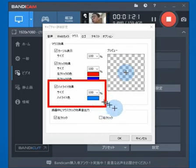This screenshot has height=168, width=196.
Task: Click the 設定 button partly hidden behind dialog
Action: click(x=168, y=88)
